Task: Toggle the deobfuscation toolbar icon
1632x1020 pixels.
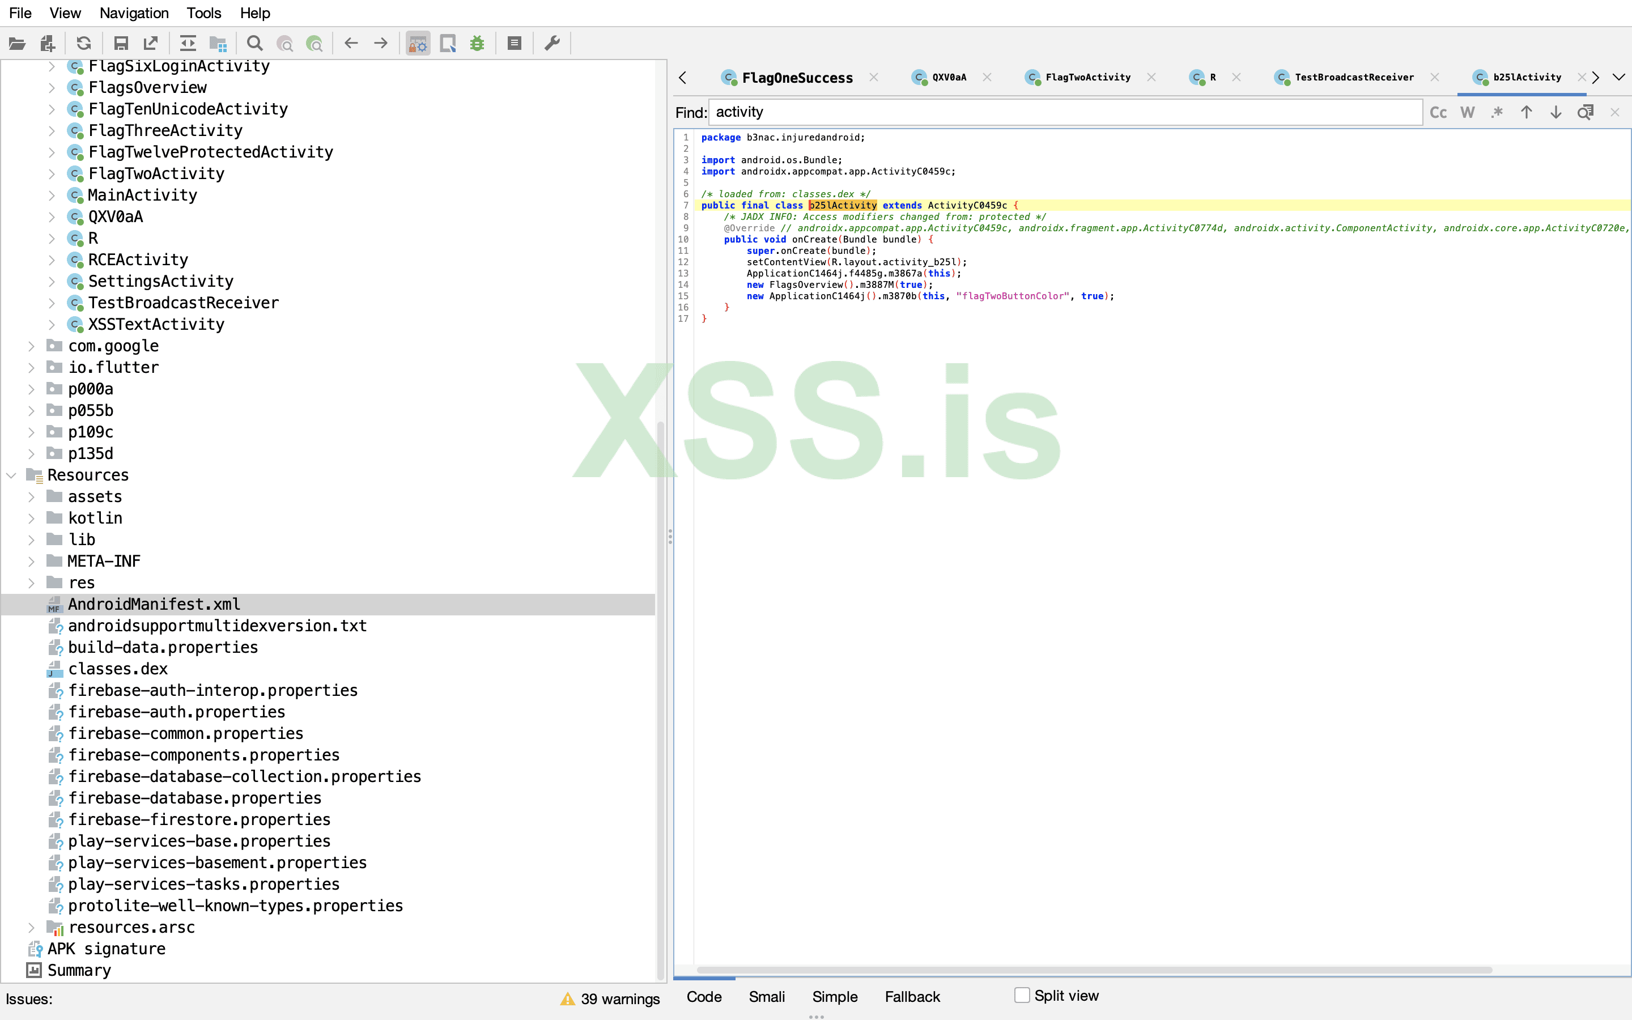Action: 418,44
